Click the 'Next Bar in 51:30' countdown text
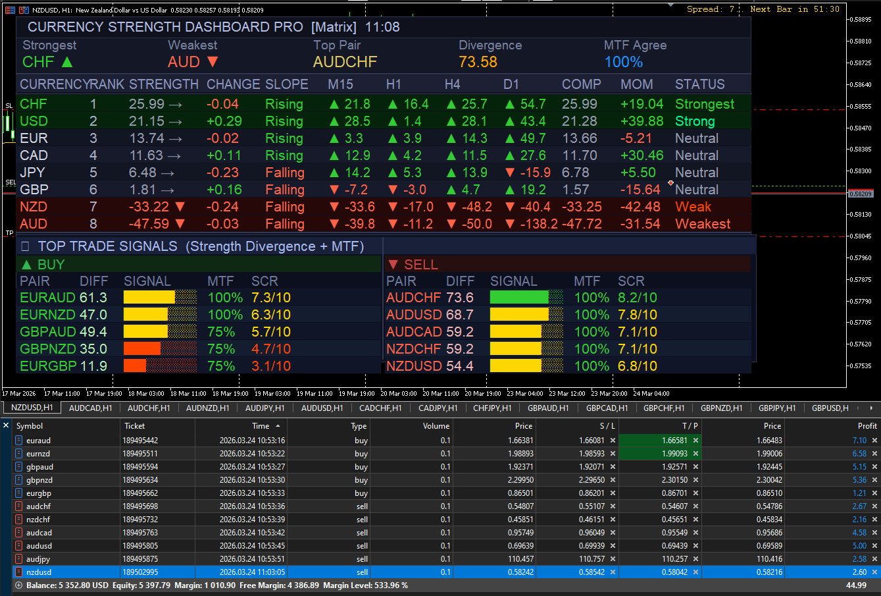The width and height of the screenshot is (881, 596). tap(795, 9)
